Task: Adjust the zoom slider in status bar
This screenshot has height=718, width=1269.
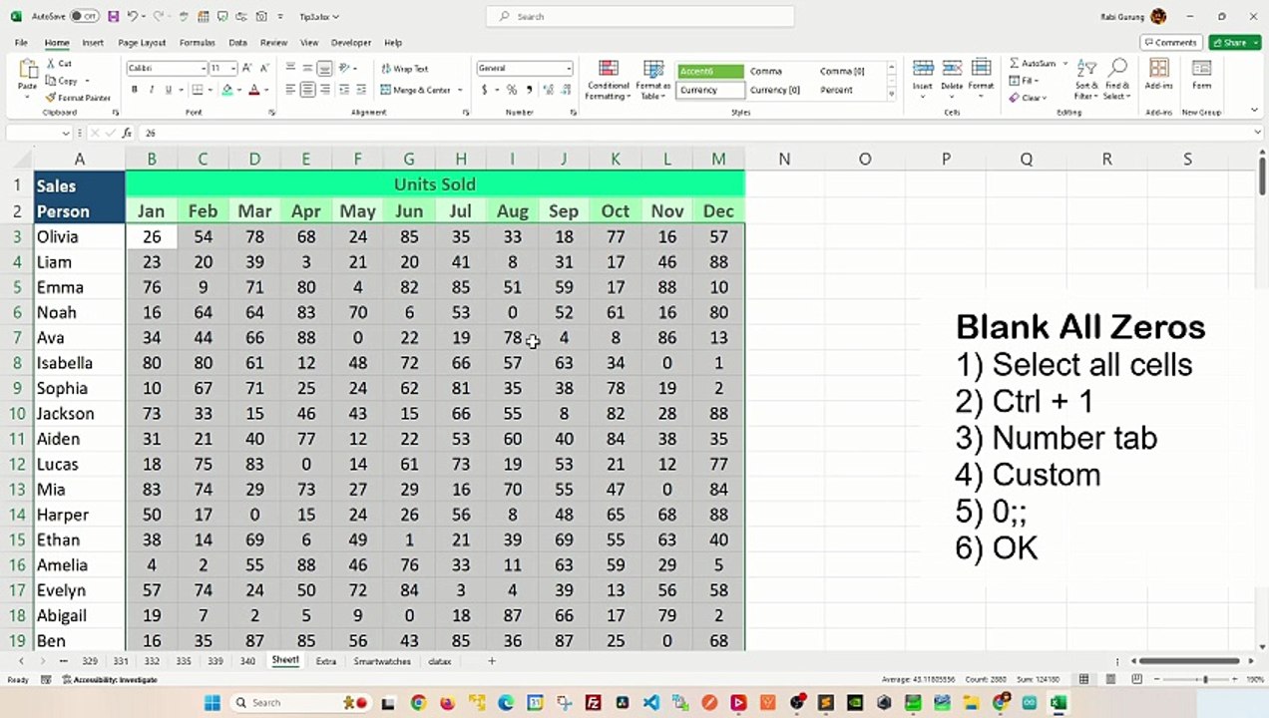Action: 1205,679
